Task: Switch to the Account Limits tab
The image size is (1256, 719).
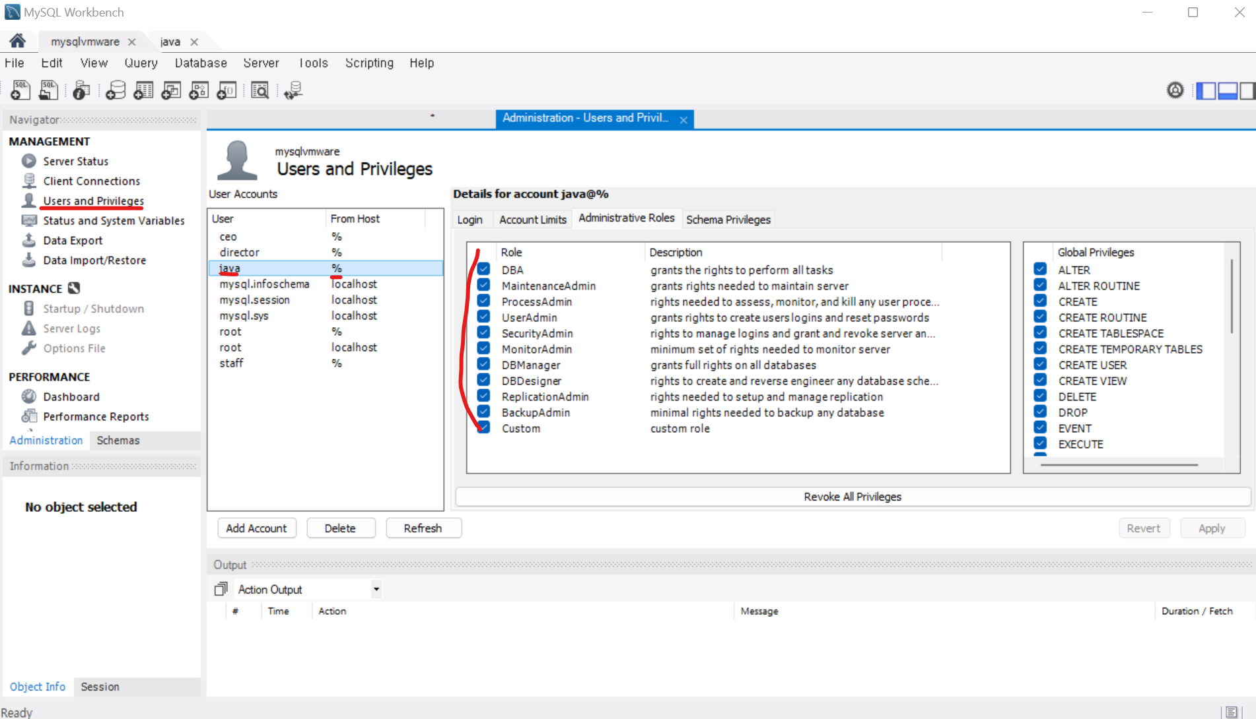Action: (x=533, y=220)
